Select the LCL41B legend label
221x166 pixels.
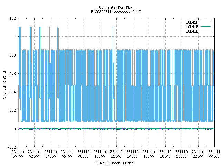(x=192, y=27)
